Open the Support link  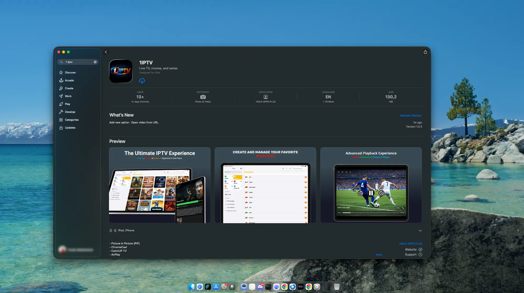[411, 255]
